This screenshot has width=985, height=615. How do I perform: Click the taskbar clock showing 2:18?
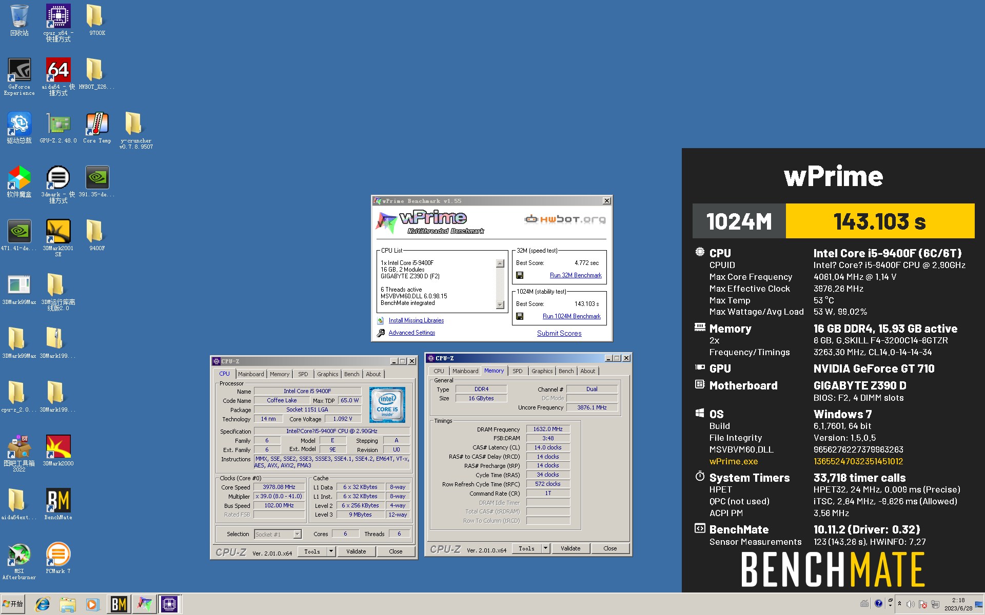click(958, 604)
